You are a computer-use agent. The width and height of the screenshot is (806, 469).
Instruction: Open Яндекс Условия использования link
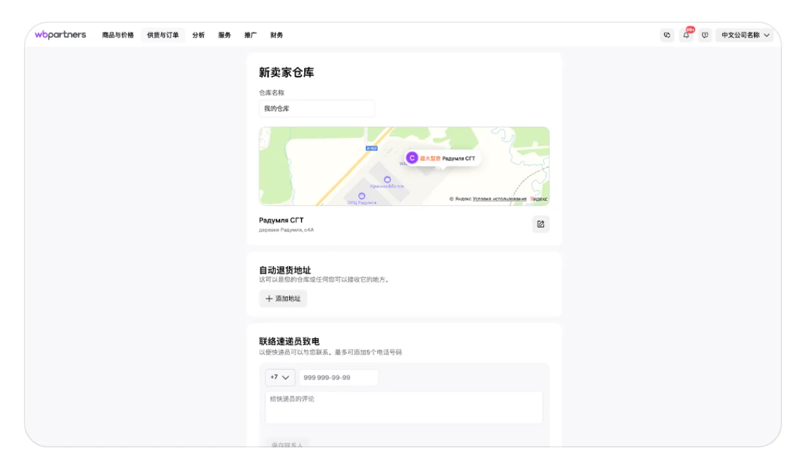coord(499,199)
